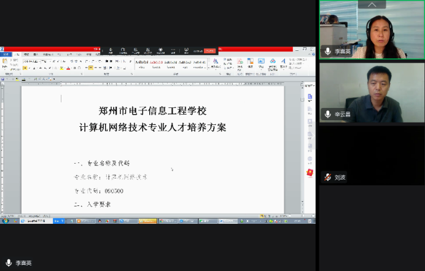The height and width of the screenshot is (271, 425).
Task: Click the muted mic icon next to 刘波
Action: [x=328, y=177]
